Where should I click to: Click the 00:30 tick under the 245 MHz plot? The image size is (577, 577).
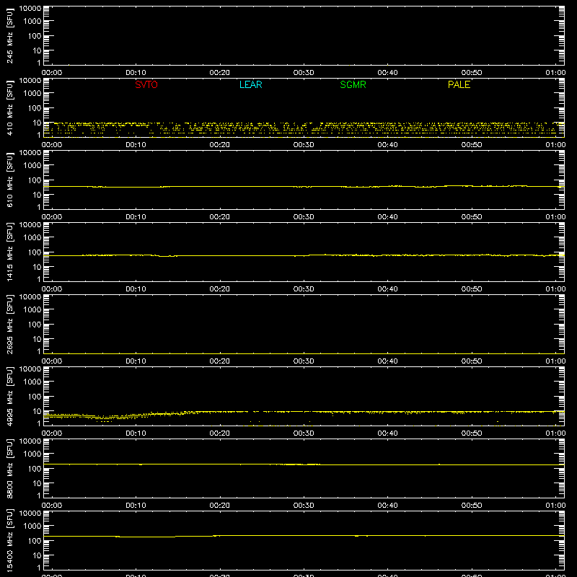click(304, 73)
